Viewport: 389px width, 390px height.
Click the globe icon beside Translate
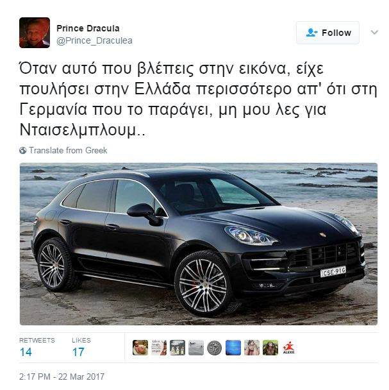22,151
